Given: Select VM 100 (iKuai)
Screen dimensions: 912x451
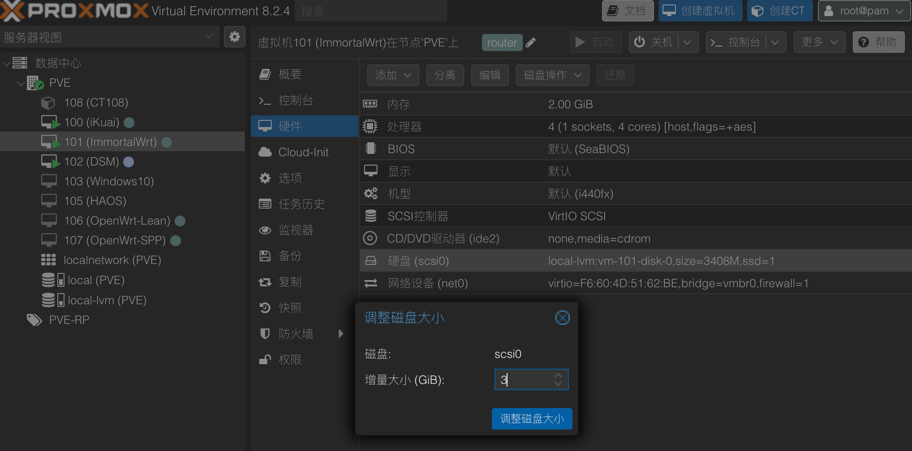Looking at the screenshot, I should click(x=91, y=122).
